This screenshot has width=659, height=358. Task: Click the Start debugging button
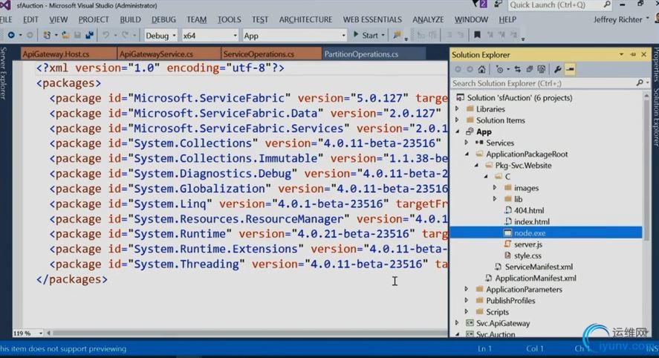point(366,36)
